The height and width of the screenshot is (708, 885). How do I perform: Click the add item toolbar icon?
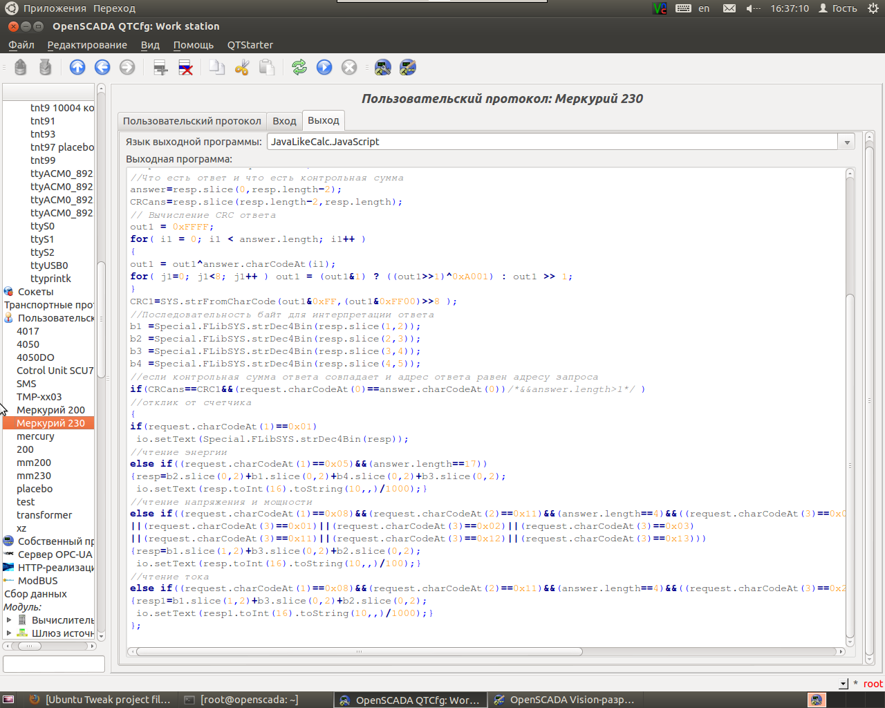(x=160, y=67)
